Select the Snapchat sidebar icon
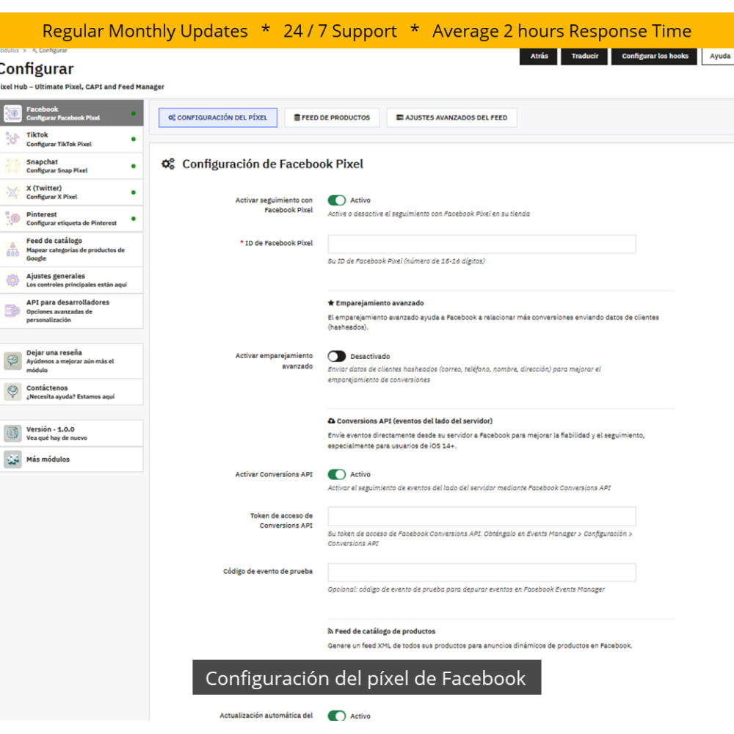 coord(12,166)
